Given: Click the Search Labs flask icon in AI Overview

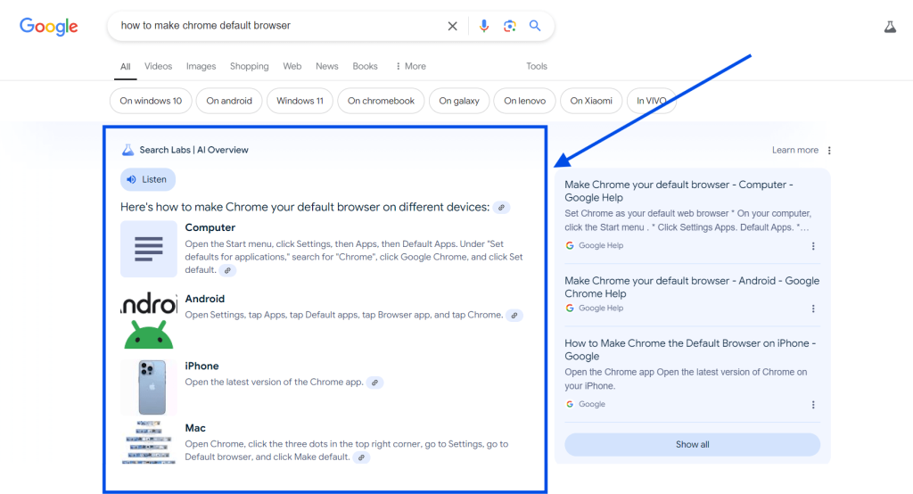Looking at the screenshot, I should coord(127,150).
